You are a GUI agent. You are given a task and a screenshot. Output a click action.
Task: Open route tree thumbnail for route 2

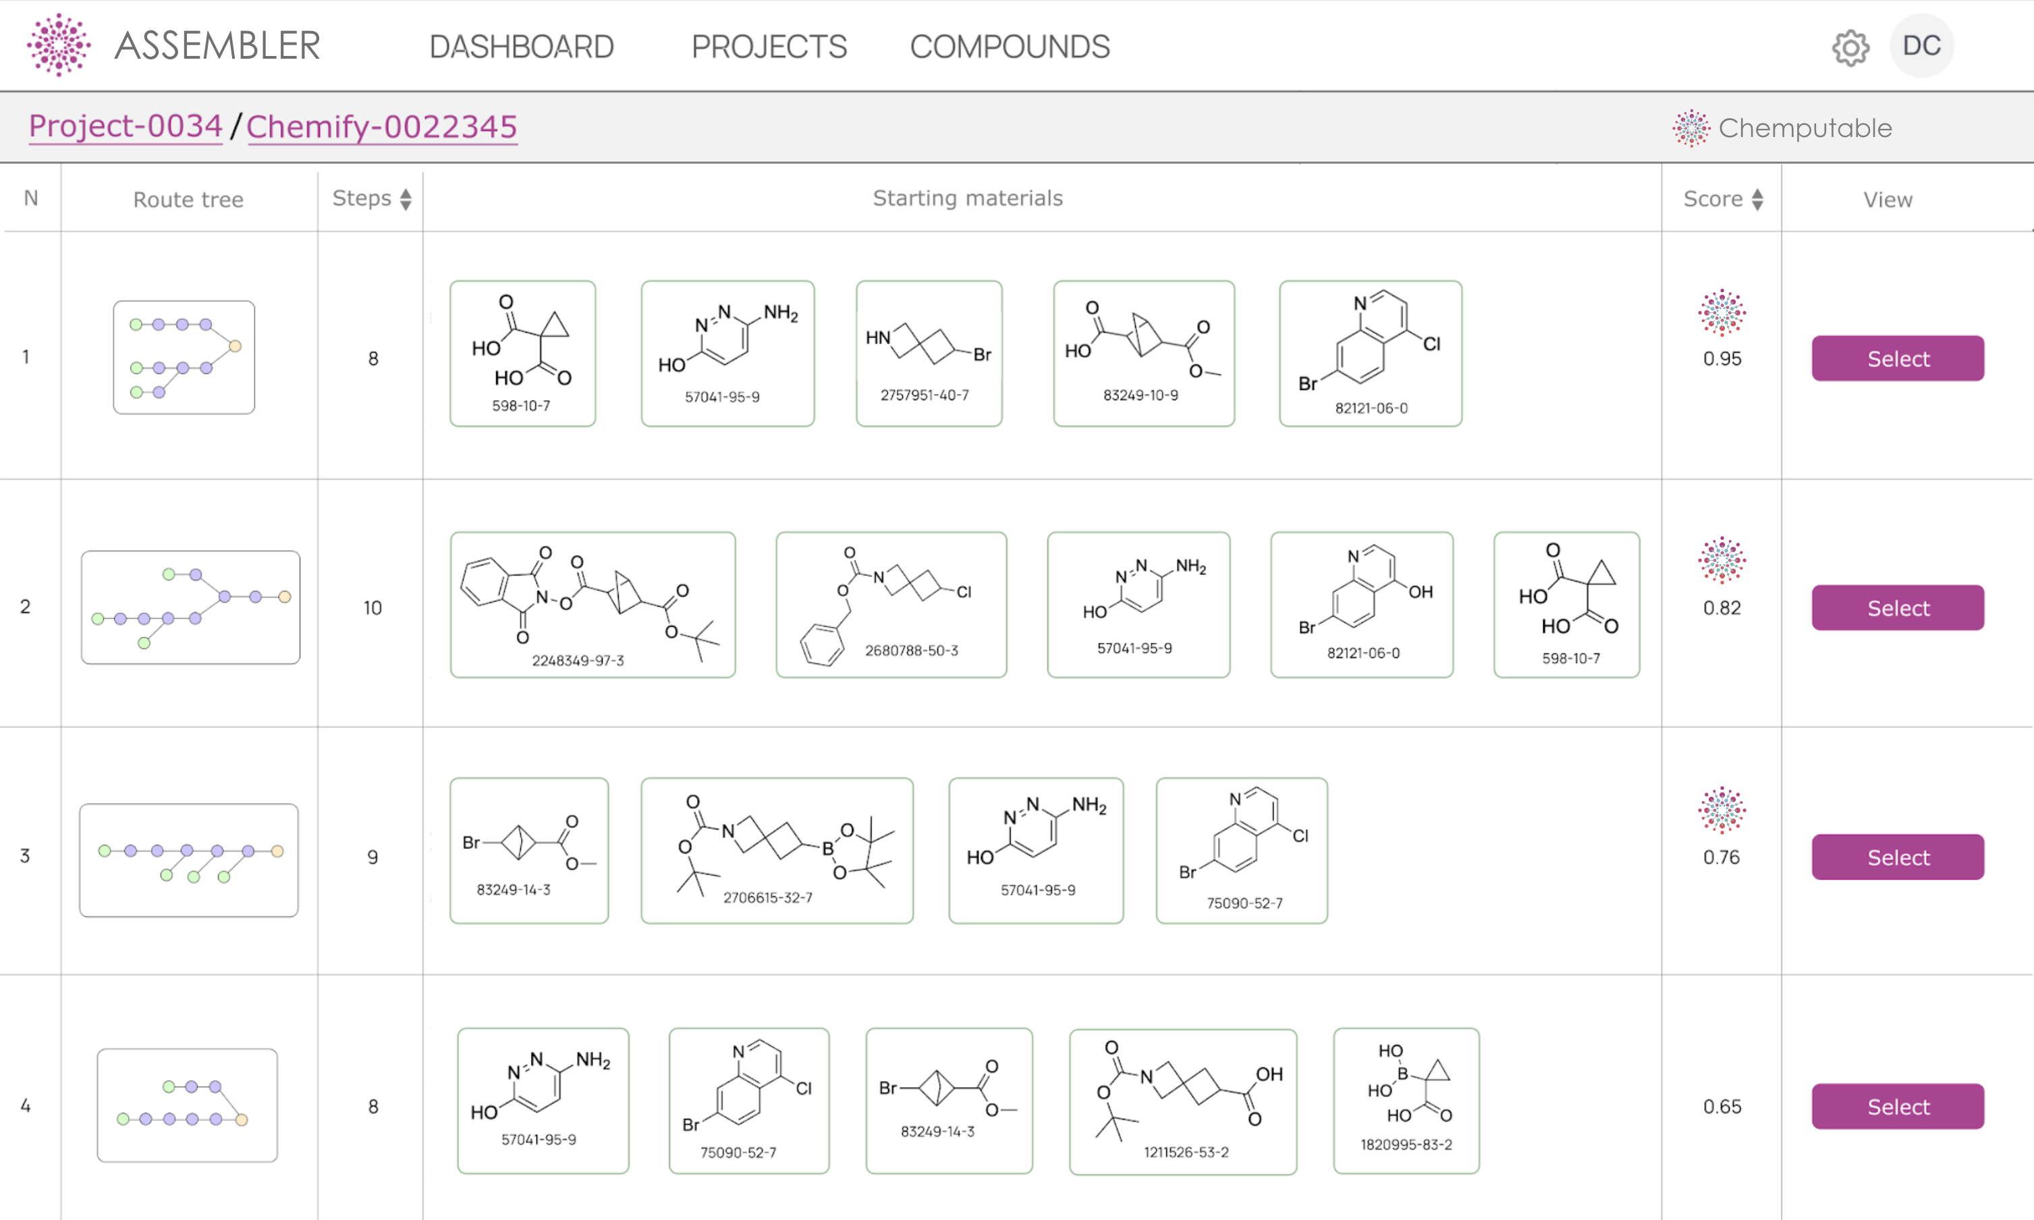pos(190,607)
